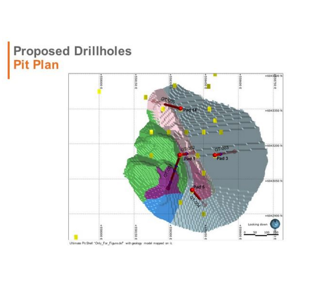This screenshot has width=318, height=282.
Task: Select the orange Pit Plan subtitle
Action: 36,65
